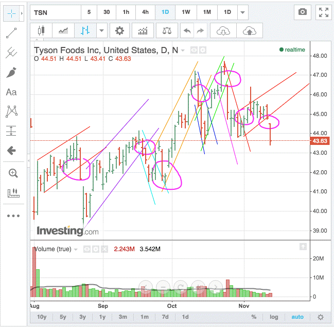Set range to 7d
Viewport: 334px width, 327px height.
(x=165, y=317)
